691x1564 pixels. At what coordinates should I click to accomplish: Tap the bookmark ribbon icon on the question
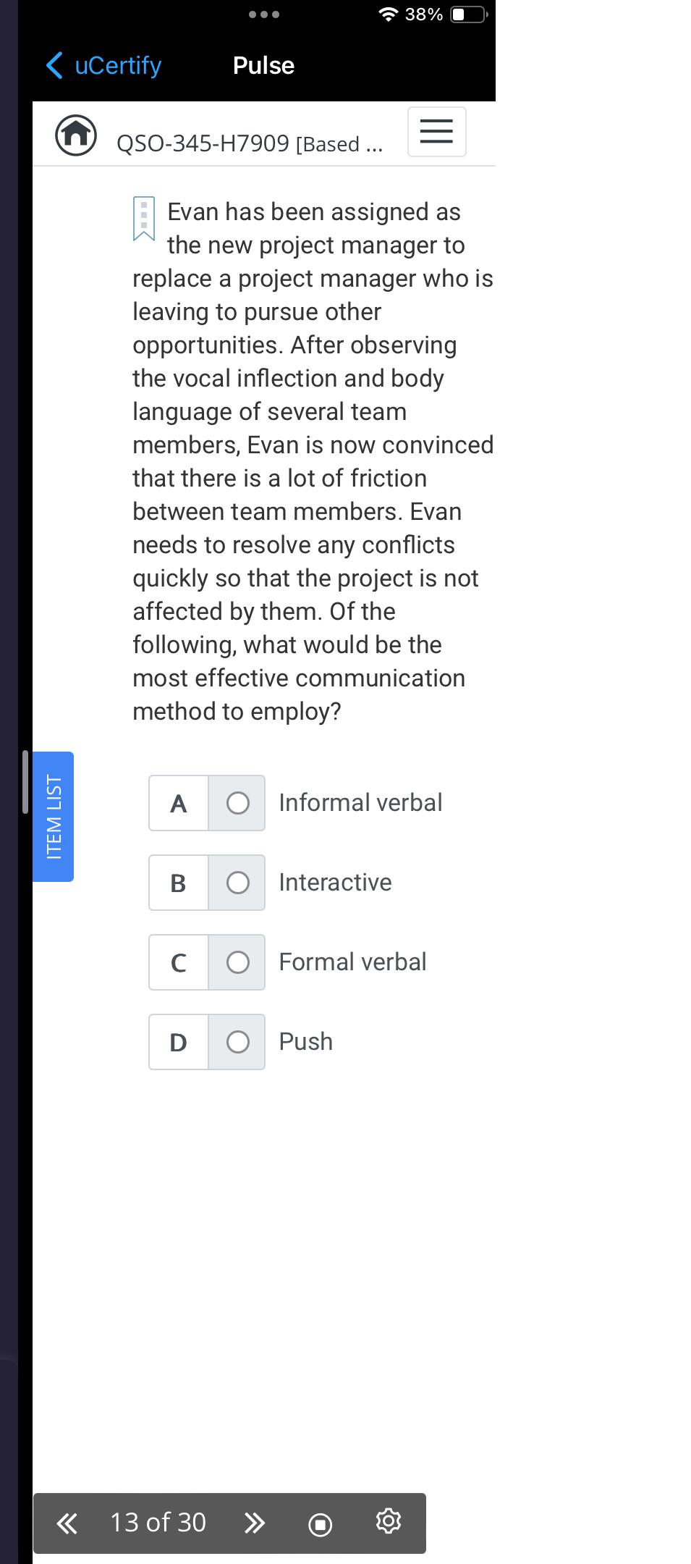pyautogui.click(x=145, y=217)
